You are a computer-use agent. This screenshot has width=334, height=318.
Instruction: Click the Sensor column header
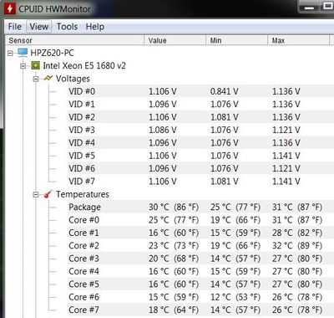click(74, 40)
